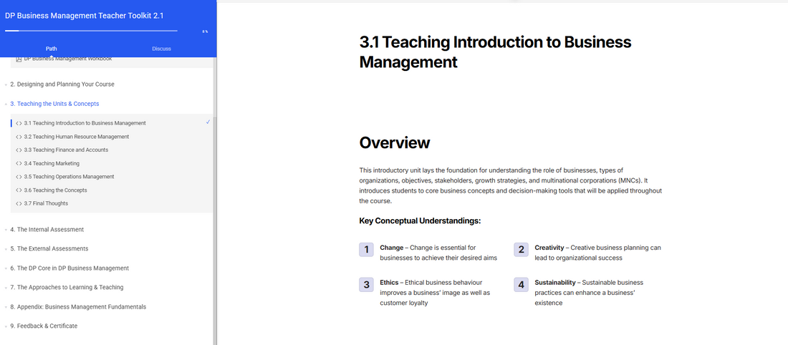Collapse section 3 Teaching the Units & Concepts
This screenshot has width=788, height=345.
coord(57,104)
